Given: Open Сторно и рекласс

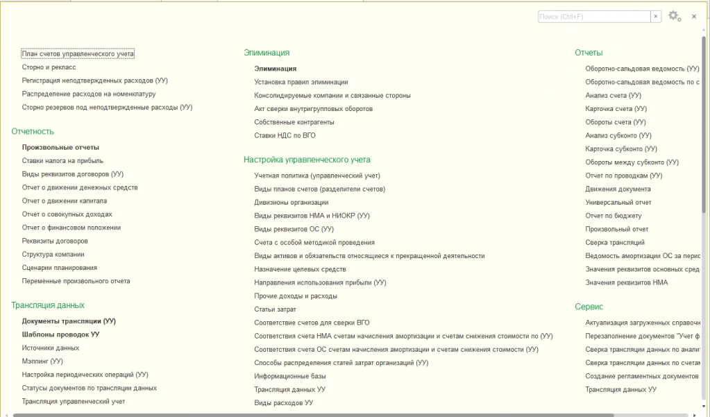Looking at the screenshot, I should coord(49,67).
